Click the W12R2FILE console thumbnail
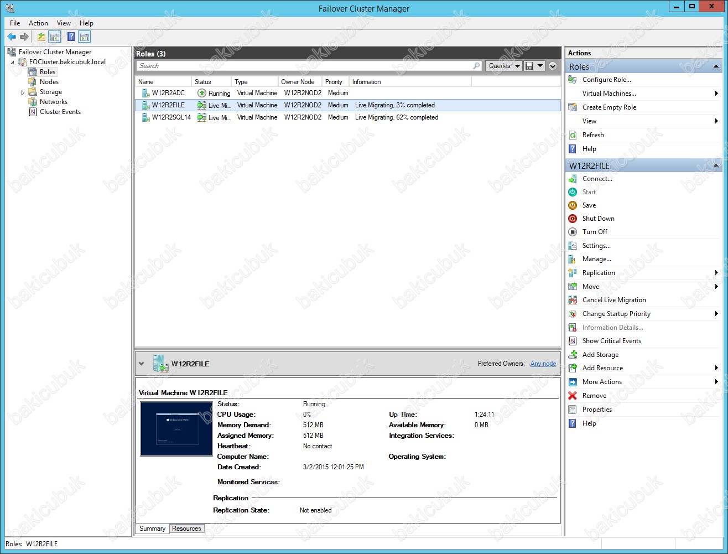The image size is (728, 554). point(176,429)
